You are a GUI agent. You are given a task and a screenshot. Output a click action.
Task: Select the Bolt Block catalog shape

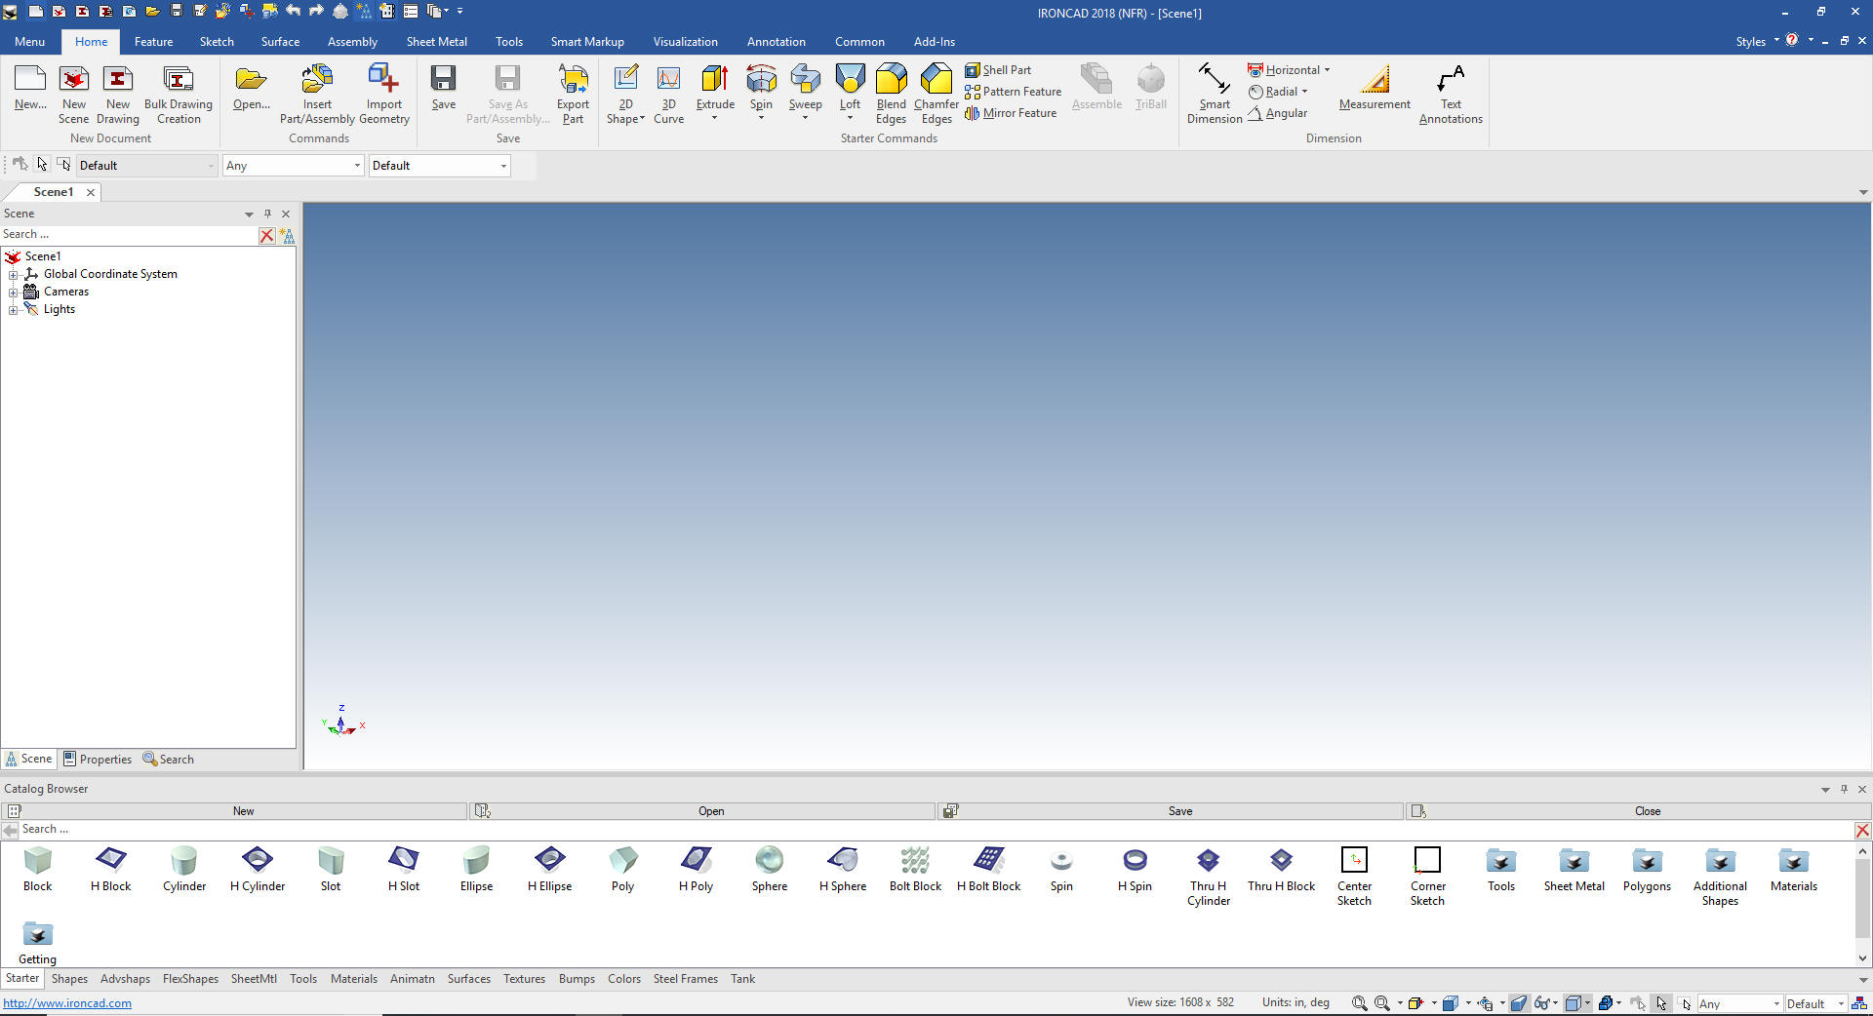point(915,869)
